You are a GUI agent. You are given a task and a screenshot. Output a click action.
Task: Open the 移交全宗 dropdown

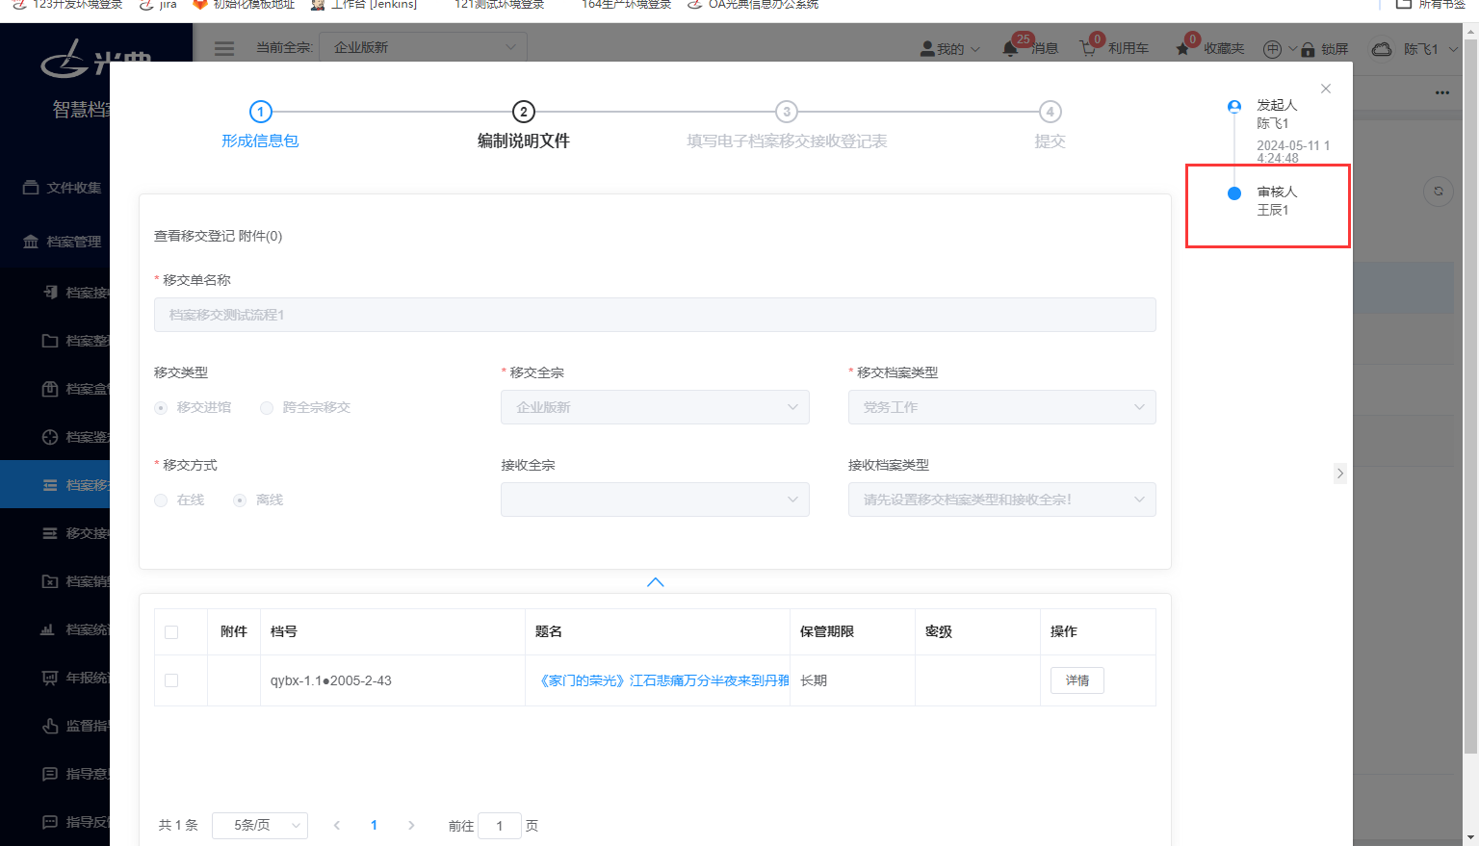(655, 407)
